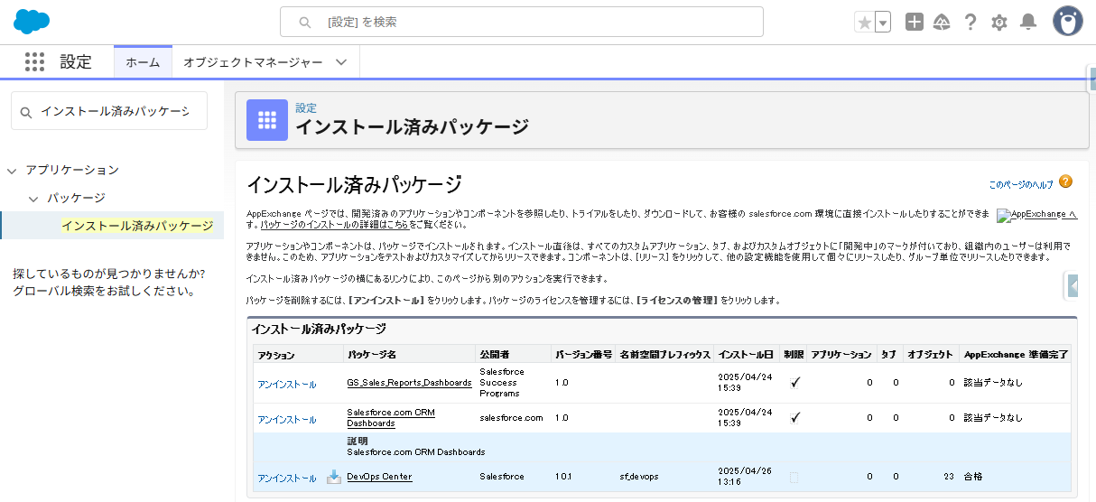Expand the tab dropdown next to オブジェクトマネージャー

coord(341,62)
